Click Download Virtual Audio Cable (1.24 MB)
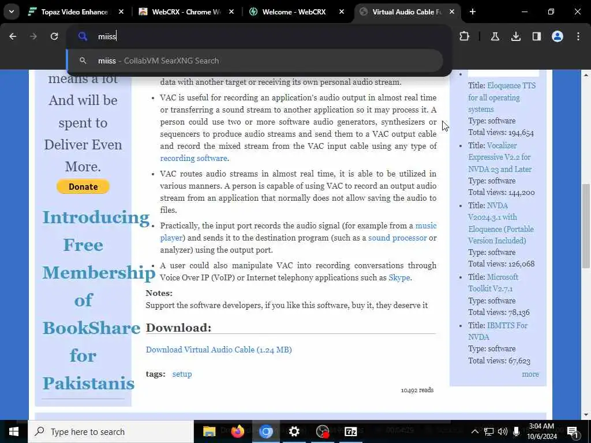 (219, 350)
